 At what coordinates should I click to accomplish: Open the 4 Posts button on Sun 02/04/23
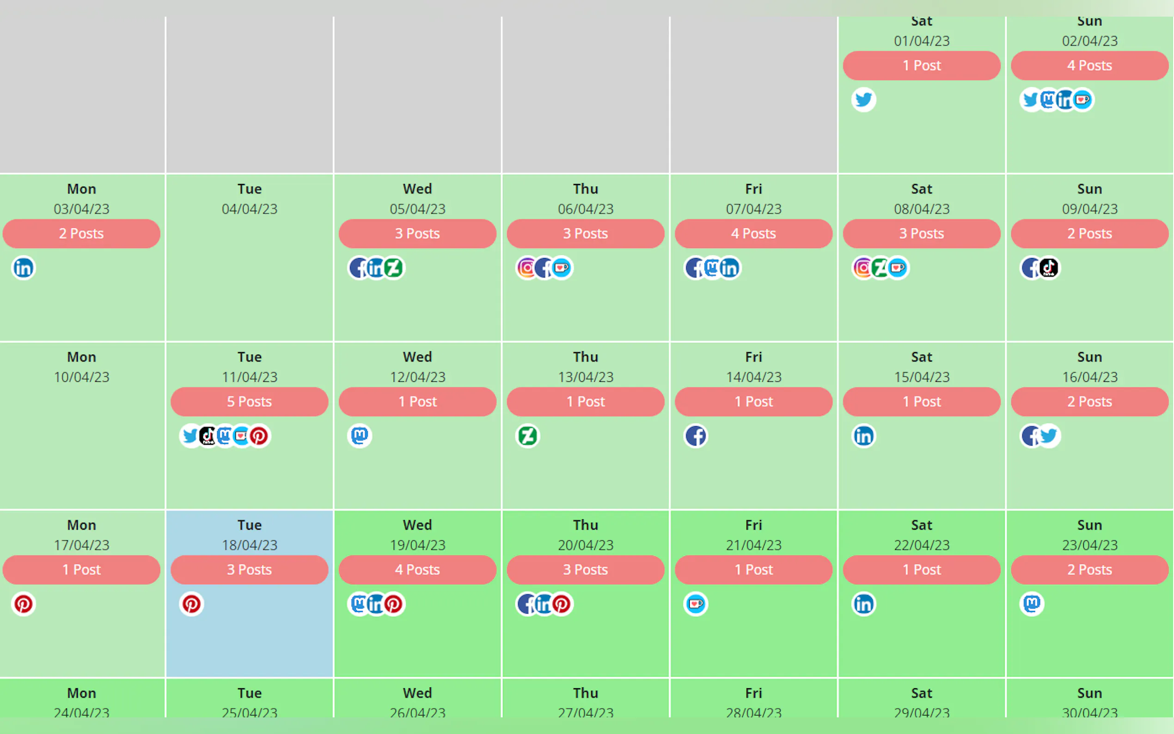(x=1089, y=66)
